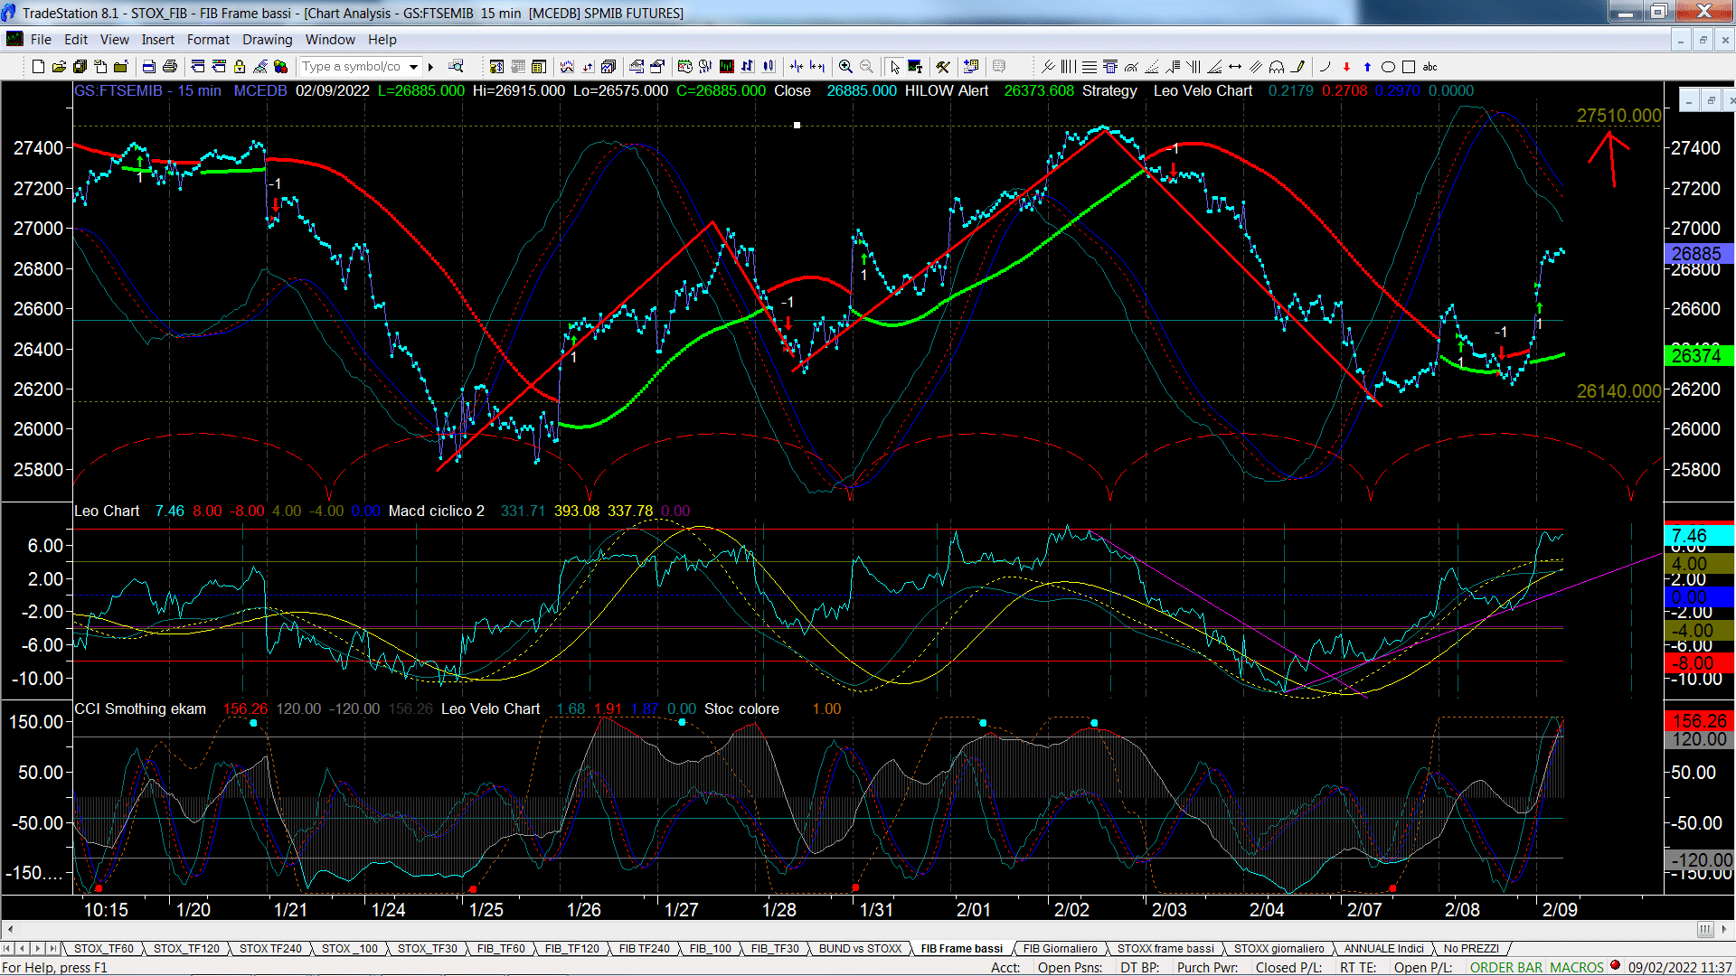Click the 27510.000 horizontal level label
This screenshot has width=1736, height=976.
1618,116
